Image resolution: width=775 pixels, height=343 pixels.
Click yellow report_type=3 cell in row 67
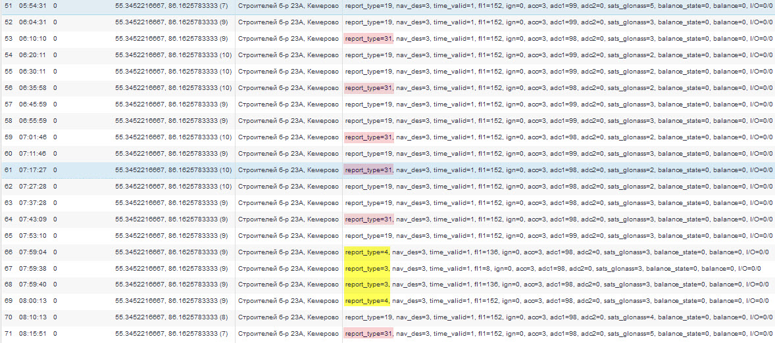(x=367, y=269)
